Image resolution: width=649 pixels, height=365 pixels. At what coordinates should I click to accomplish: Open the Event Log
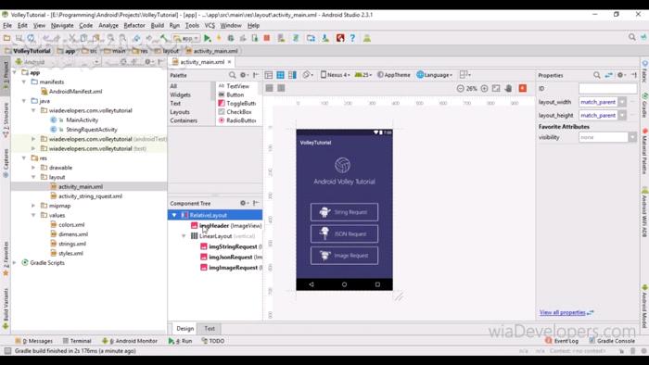point(562,341)
